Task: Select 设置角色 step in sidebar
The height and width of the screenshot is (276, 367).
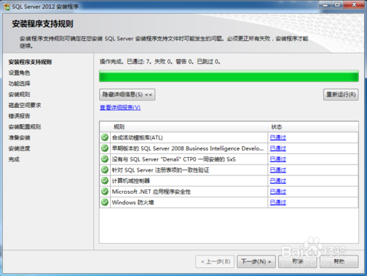Action: coord(19,73)
